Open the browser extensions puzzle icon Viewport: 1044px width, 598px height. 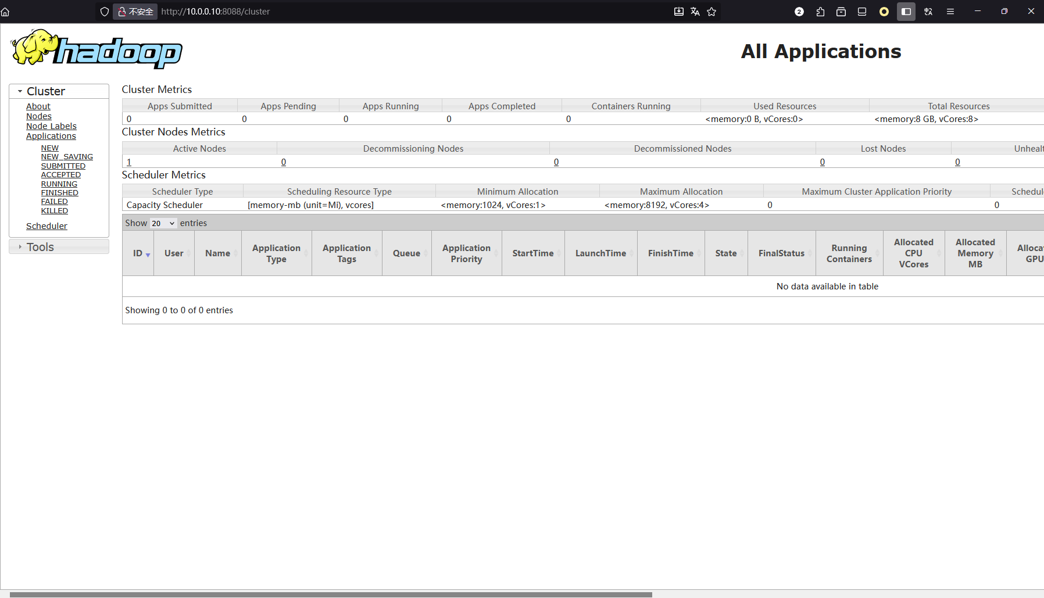coord(820,11)
